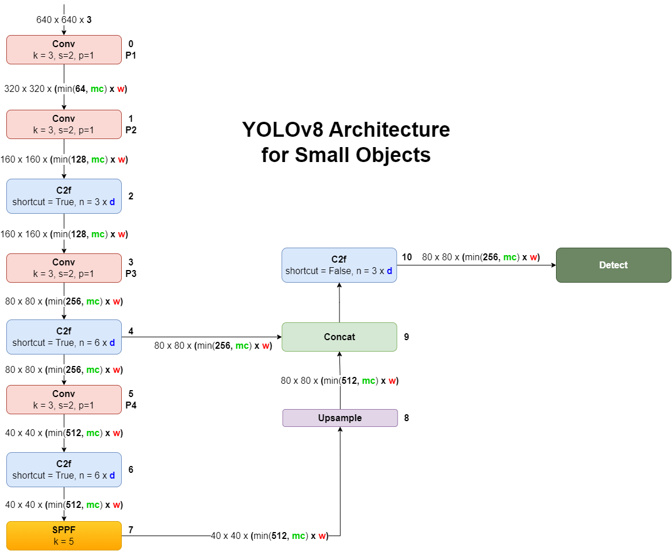Click the purple Upsample block
Screen dimensions: 672x551
(339, 418)
